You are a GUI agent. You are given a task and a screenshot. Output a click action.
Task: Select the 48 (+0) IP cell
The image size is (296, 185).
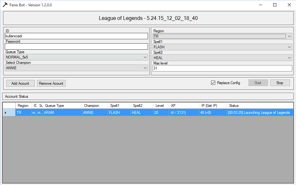pos(213,113)
